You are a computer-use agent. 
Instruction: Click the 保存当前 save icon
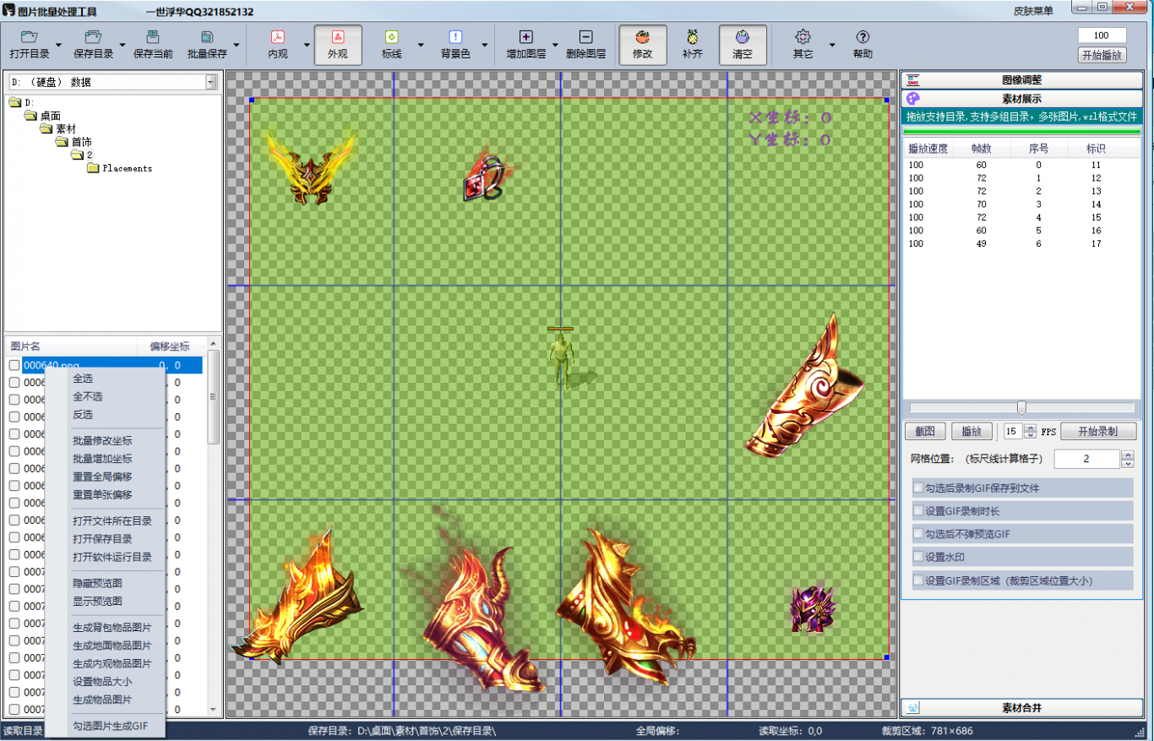(x=153, y=37)
